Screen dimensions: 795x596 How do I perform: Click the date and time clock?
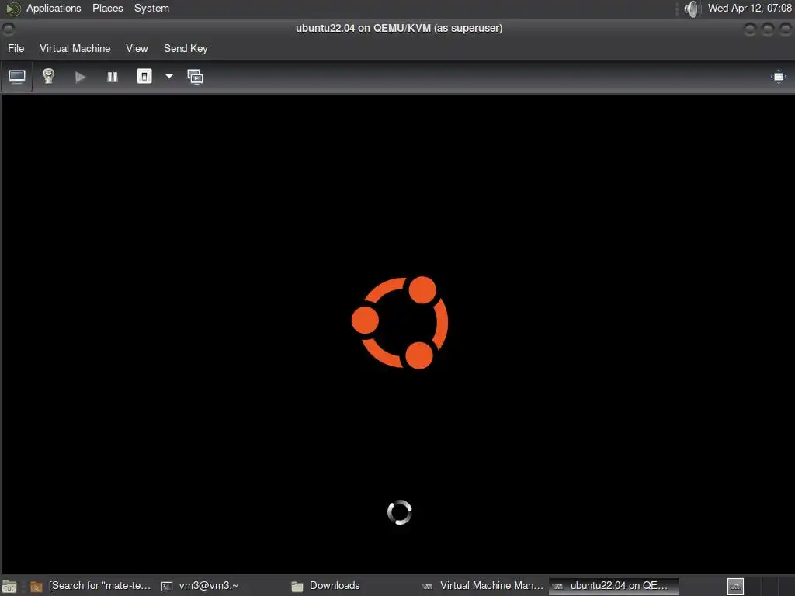(750, 8)
